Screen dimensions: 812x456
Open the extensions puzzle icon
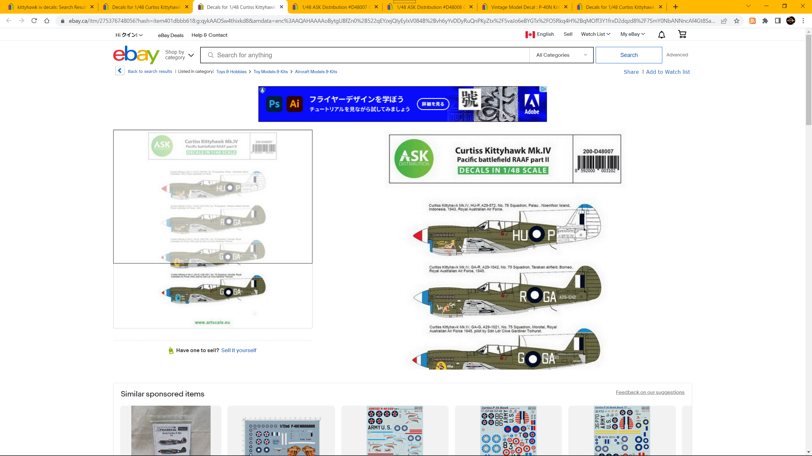pyautogui.click(x=765, y=21)
